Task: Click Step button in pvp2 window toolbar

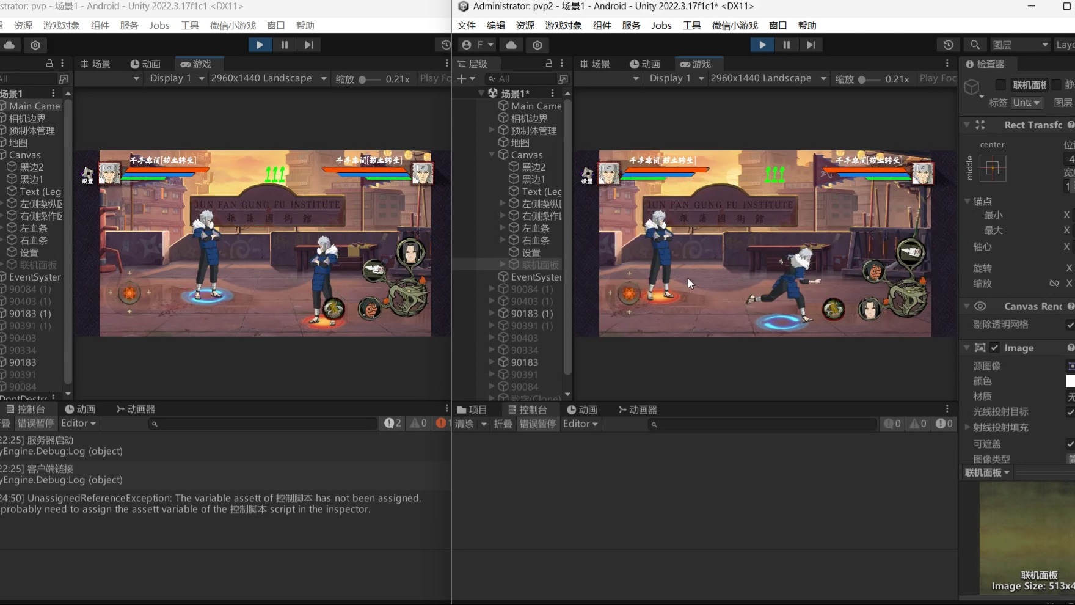Action: click(x=811, y=45)
